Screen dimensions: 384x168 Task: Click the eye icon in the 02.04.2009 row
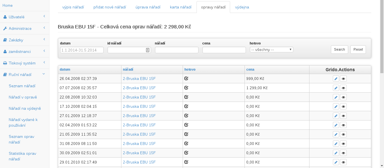pyautogui.click(x=343, y=125)
